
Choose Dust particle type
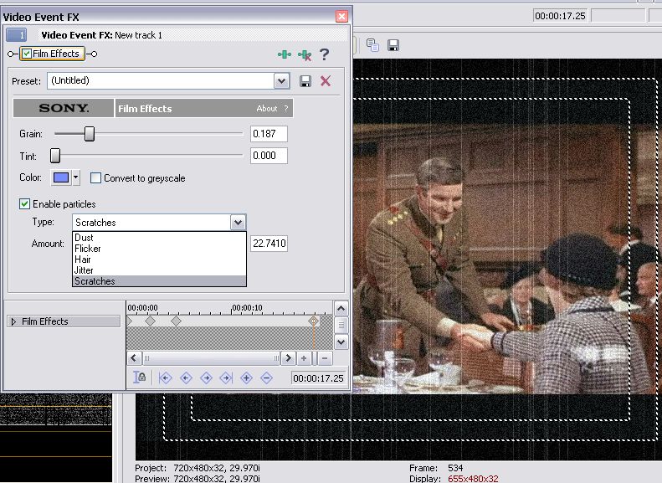pos(159,238)
